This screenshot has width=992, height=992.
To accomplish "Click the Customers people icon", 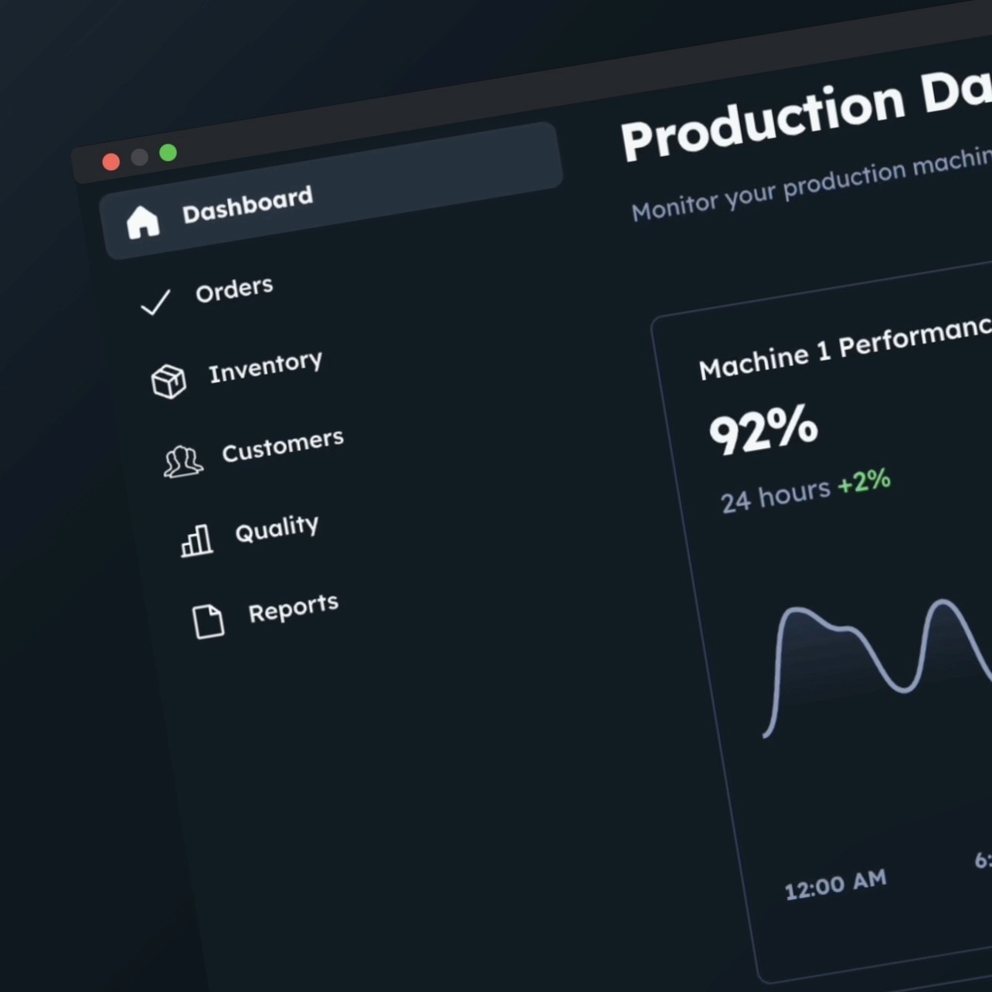I will click(x=182, y=461).
